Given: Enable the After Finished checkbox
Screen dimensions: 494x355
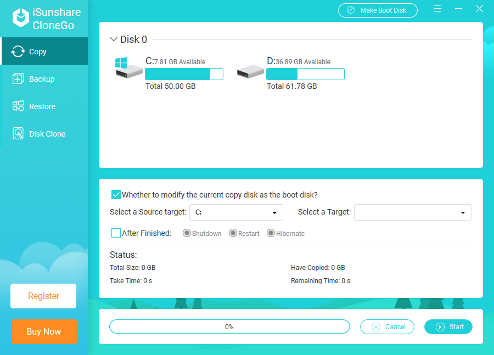Looking at the screenshot, I should point(116,233).
